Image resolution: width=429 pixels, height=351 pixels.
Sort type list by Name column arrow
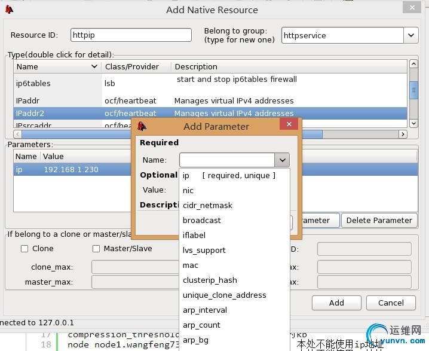coord(94,66)
